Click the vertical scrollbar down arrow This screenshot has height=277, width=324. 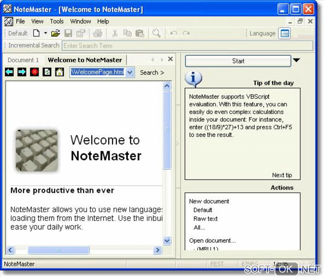[x=167, y=241]
